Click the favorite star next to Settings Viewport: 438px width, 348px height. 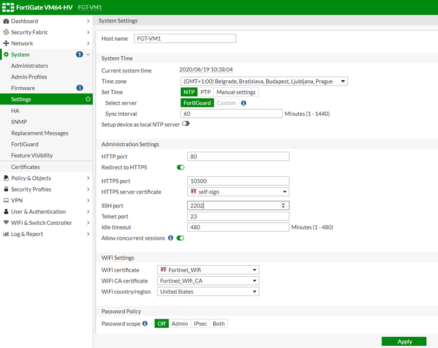(88, 99)
